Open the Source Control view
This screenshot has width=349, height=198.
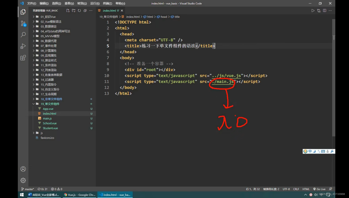coord(23,24)
